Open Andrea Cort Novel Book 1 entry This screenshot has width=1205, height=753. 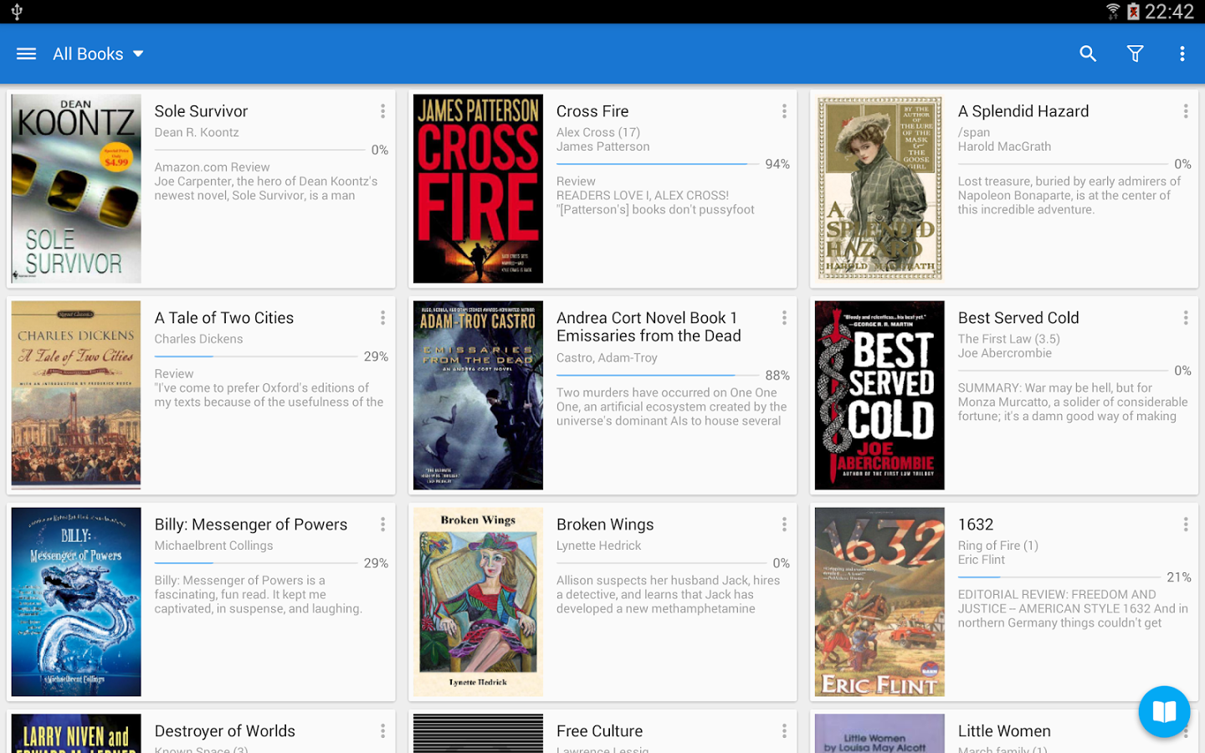(x=602, y=395)
